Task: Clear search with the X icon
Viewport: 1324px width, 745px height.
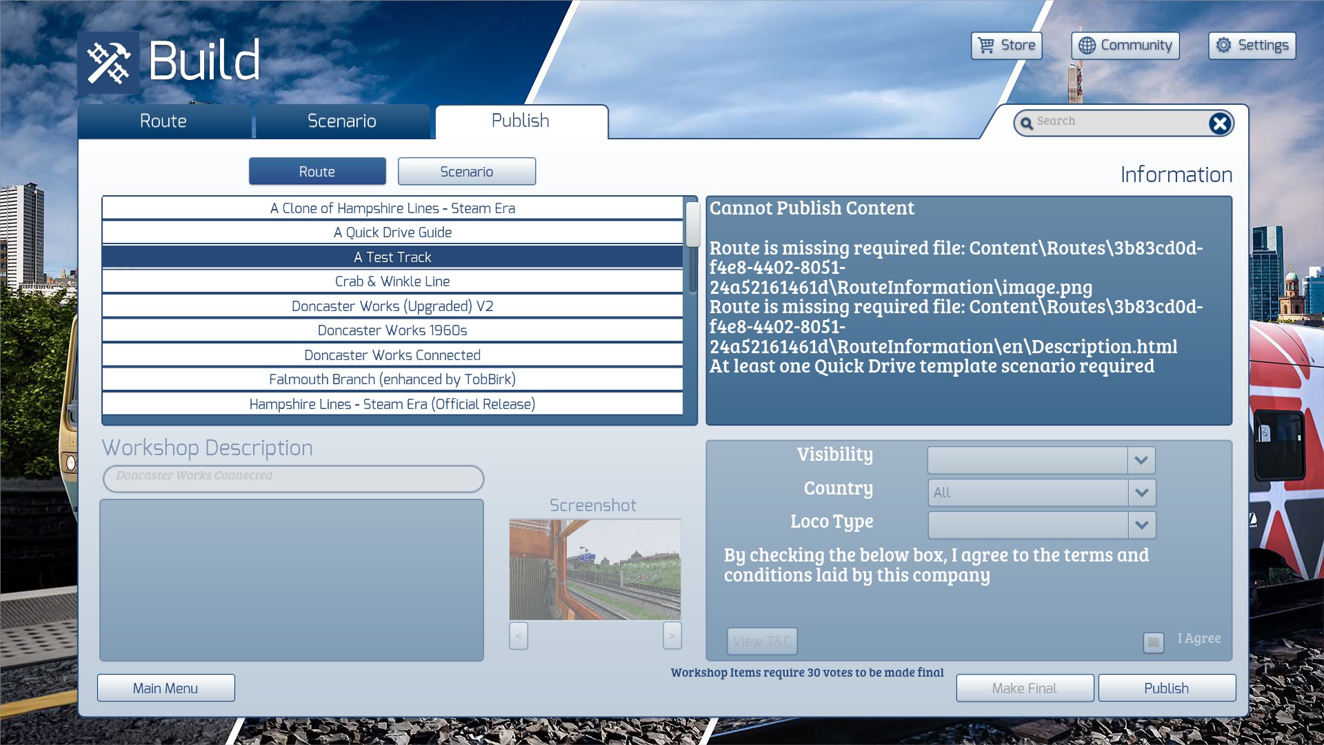Action: 1219,123
